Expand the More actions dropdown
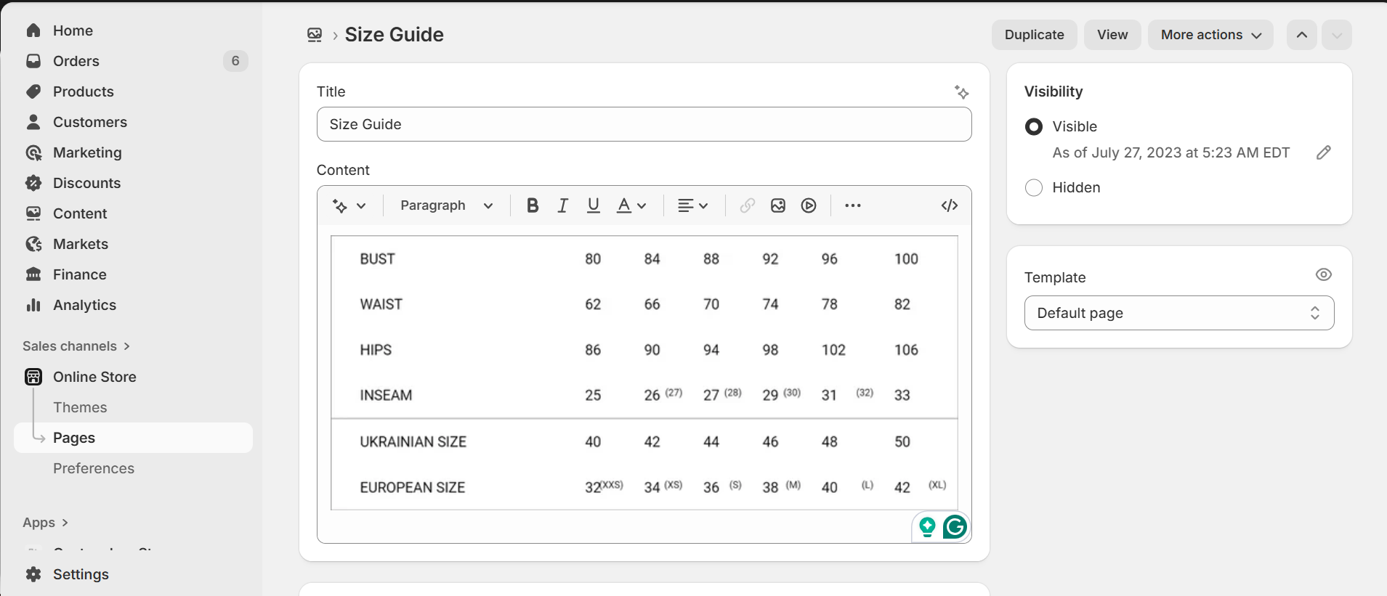The image size is (1387, 596). pos(1210,35)
